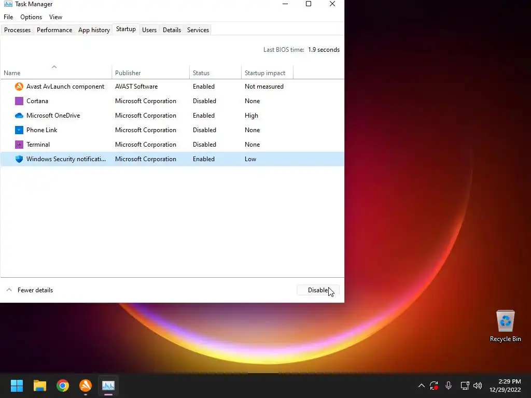Sort by the Name column header
Viewport: 531px width, 398px height.
(56, 73)
